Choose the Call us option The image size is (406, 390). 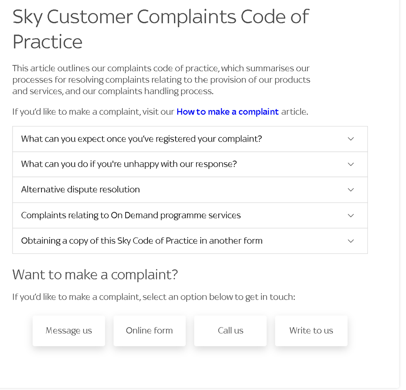point(230,331)
